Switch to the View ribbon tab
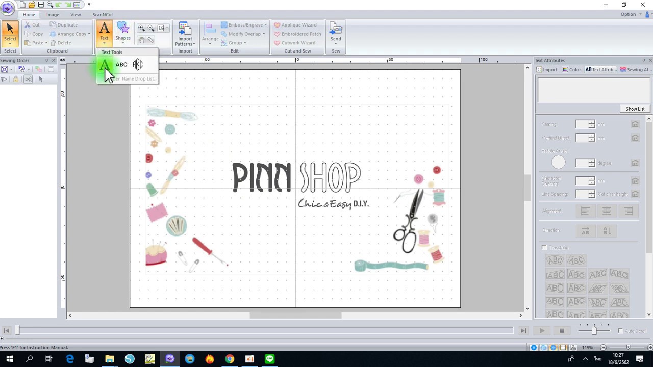This screenshot has width=653, height=367. [x=75, y=15]
